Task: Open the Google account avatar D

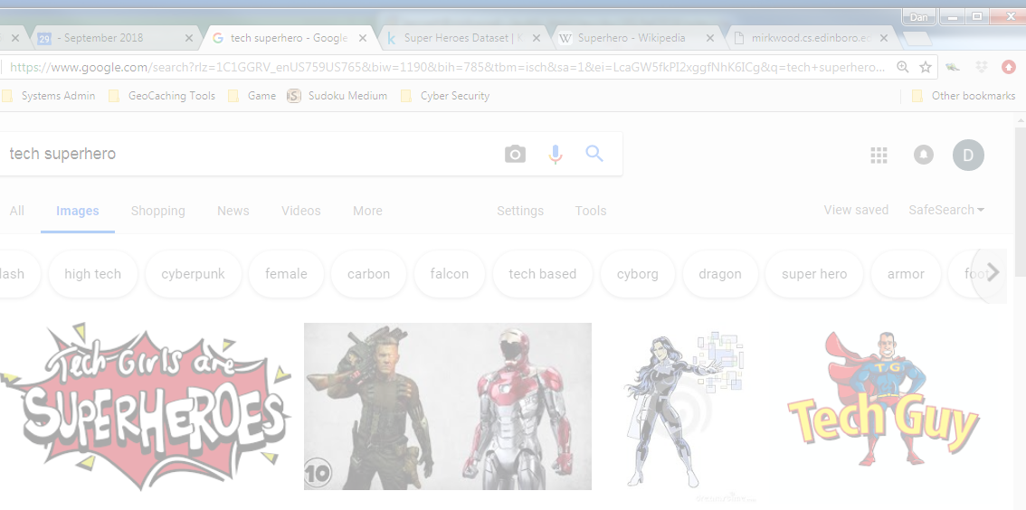Action: coord(967,156)
